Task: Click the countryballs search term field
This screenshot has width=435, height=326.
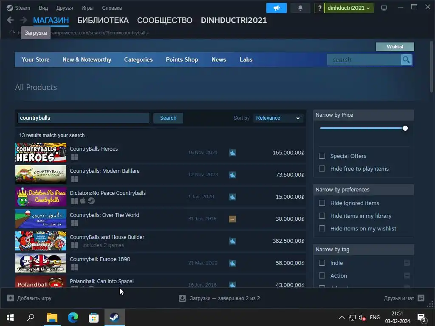Action: 84,118
